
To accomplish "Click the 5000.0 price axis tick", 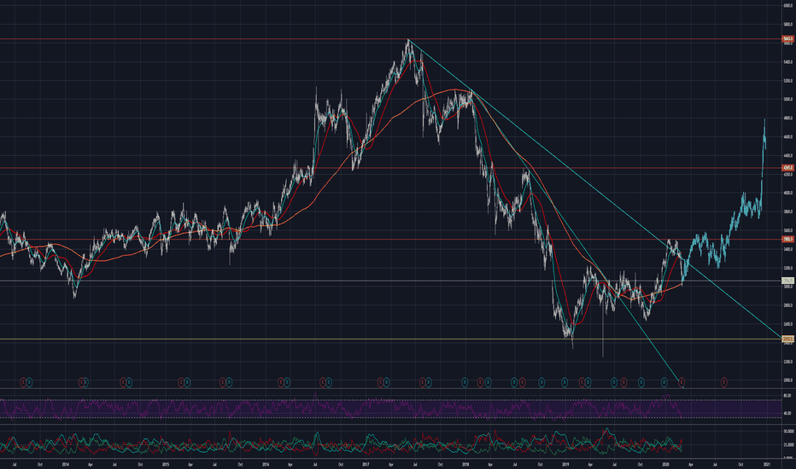I will click(788, 100).
